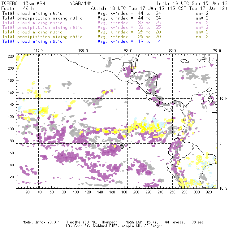Click the '160' value on the vertical axis

pos(11,93)
